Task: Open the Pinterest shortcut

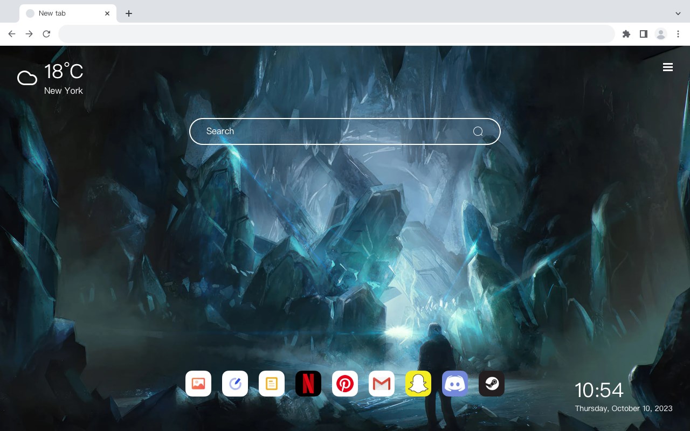Action: pyautogui.click(x=345, y=384)
